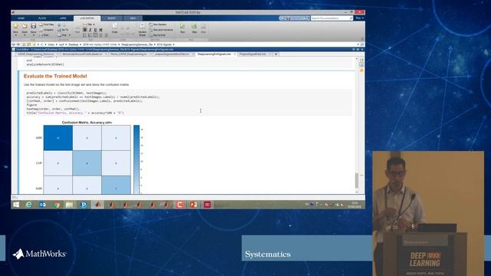Image resolution: width=491 pixels, height=276 pixels.
Task: Expand ECG-Signals folder in address path
Action: point(174,44)
